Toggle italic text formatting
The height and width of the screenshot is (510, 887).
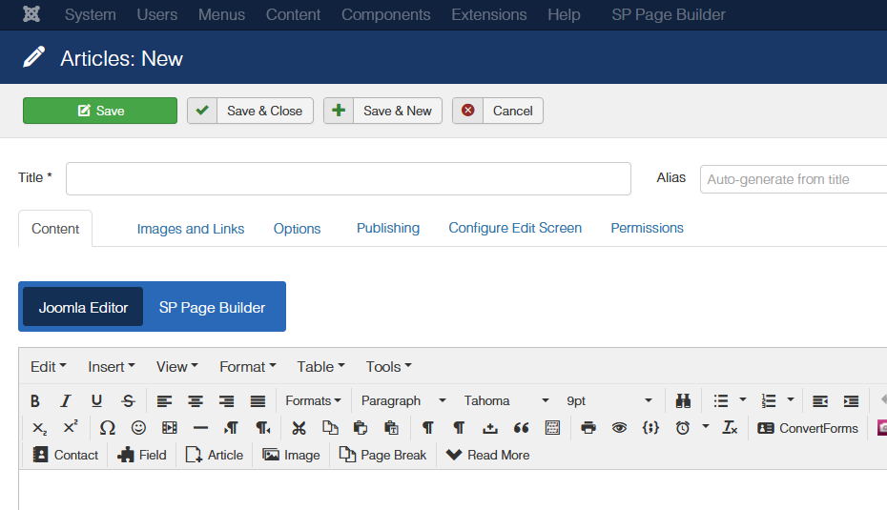point(66,401)
